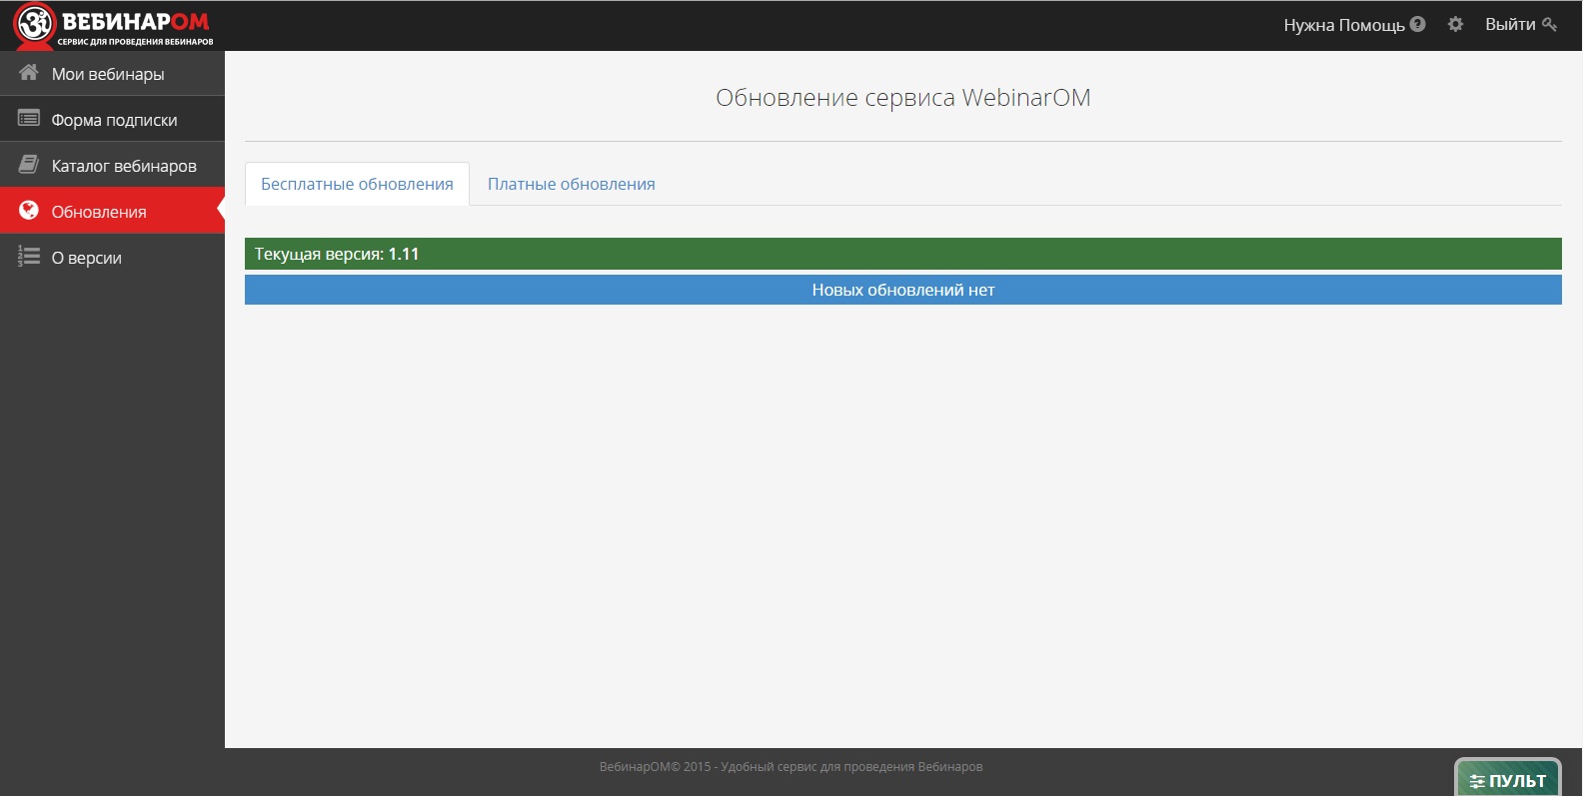Click the ВебинарОМ logo

tap(113, 26)
